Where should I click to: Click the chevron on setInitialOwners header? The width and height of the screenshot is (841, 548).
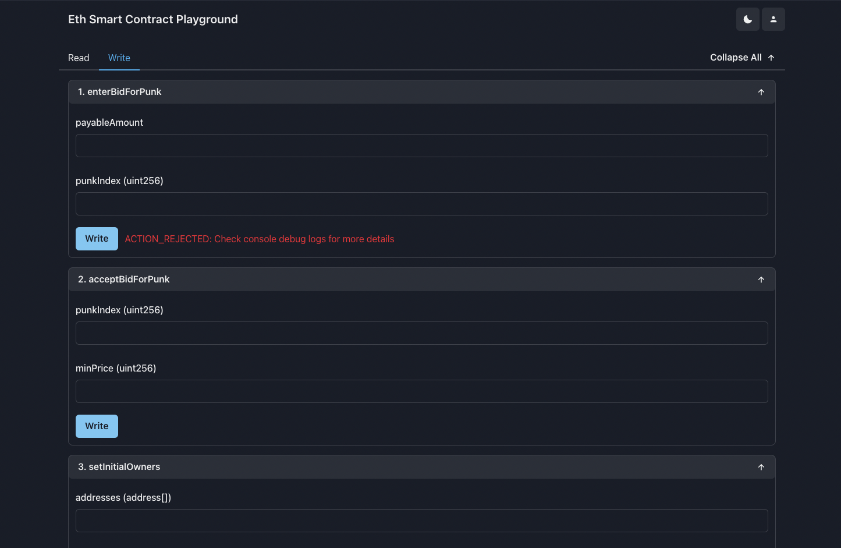coord(761,466)
